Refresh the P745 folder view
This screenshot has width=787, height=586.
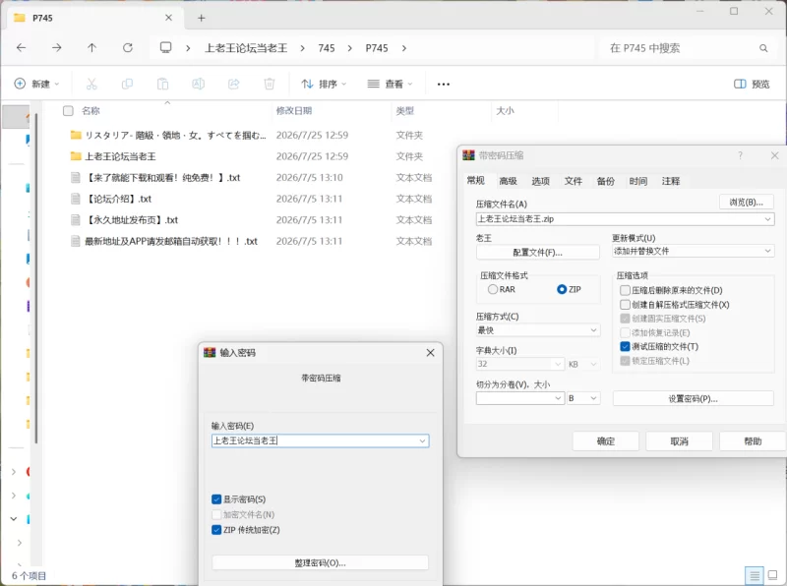pyautogui.click(x=128, y=47)
